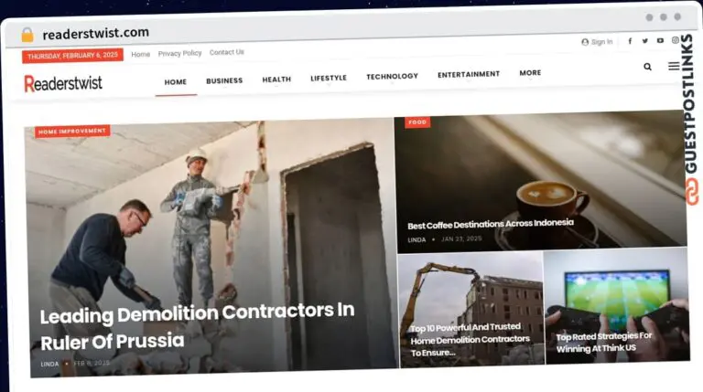Open the Contact Us link
The image size is (703, 392).
click(x=226, y=52)
